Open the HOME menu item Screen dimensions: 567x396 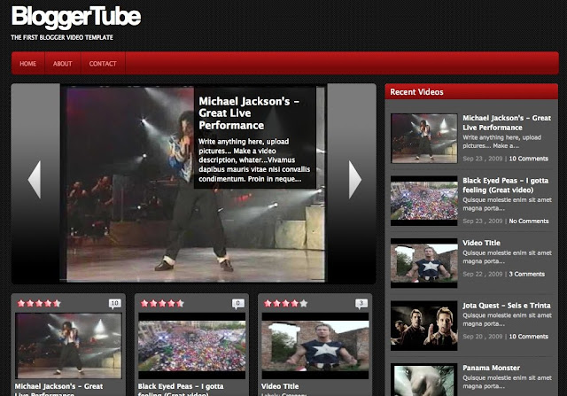(x=27, y=64)
